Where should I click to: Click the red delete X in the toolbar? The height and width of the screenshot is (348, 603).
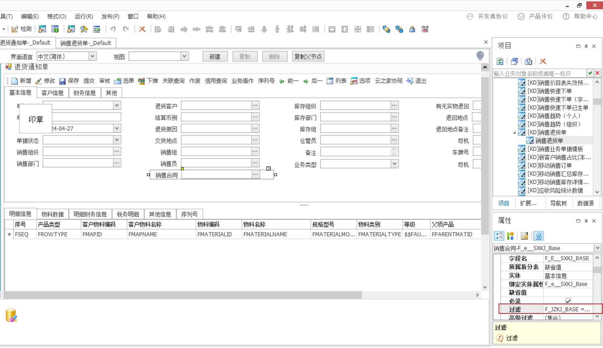pos(142,29)
